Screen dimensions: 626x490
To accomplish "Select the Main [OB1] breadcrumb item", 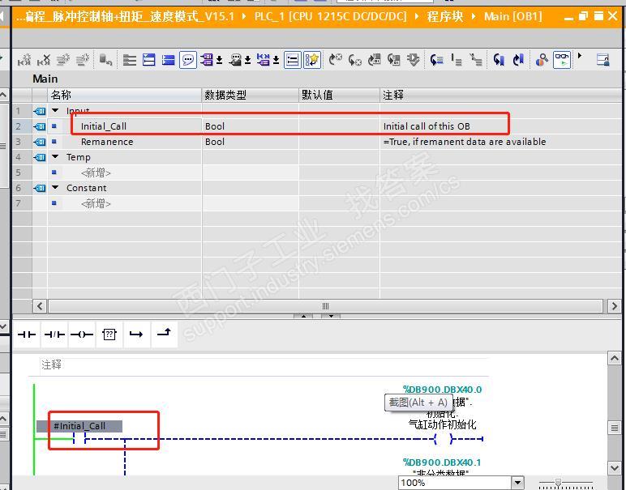I will (x=513, y=16).
